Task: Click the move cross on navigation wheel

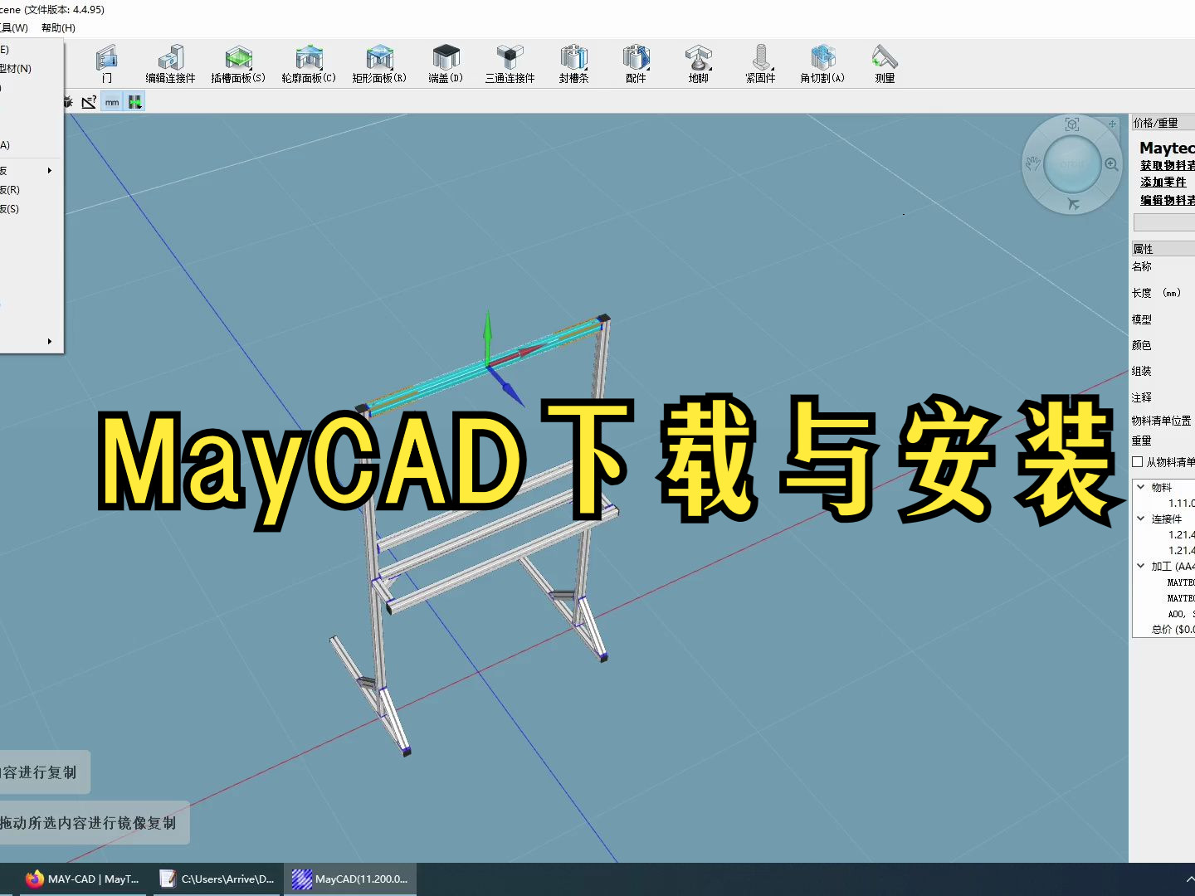Action: (x=1112, y=124)
